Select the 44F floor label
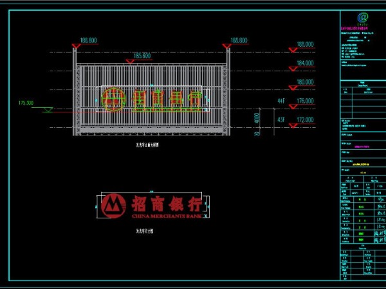Viewport: 386px width, 289px height. (281, 101)
